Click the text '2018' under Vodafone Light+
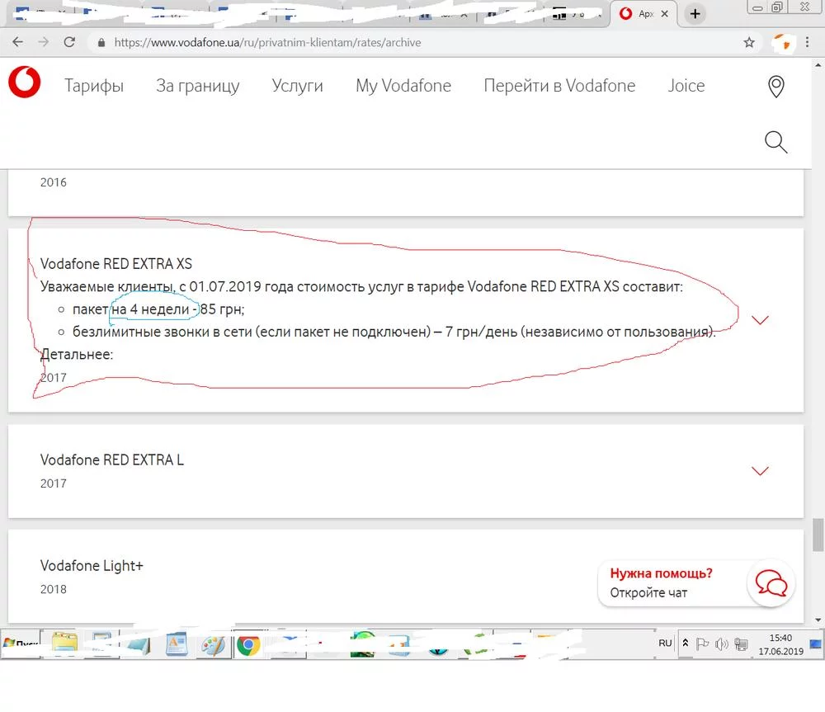The height and width of the screenshot is (712, 825). click(x=53, y=589)
